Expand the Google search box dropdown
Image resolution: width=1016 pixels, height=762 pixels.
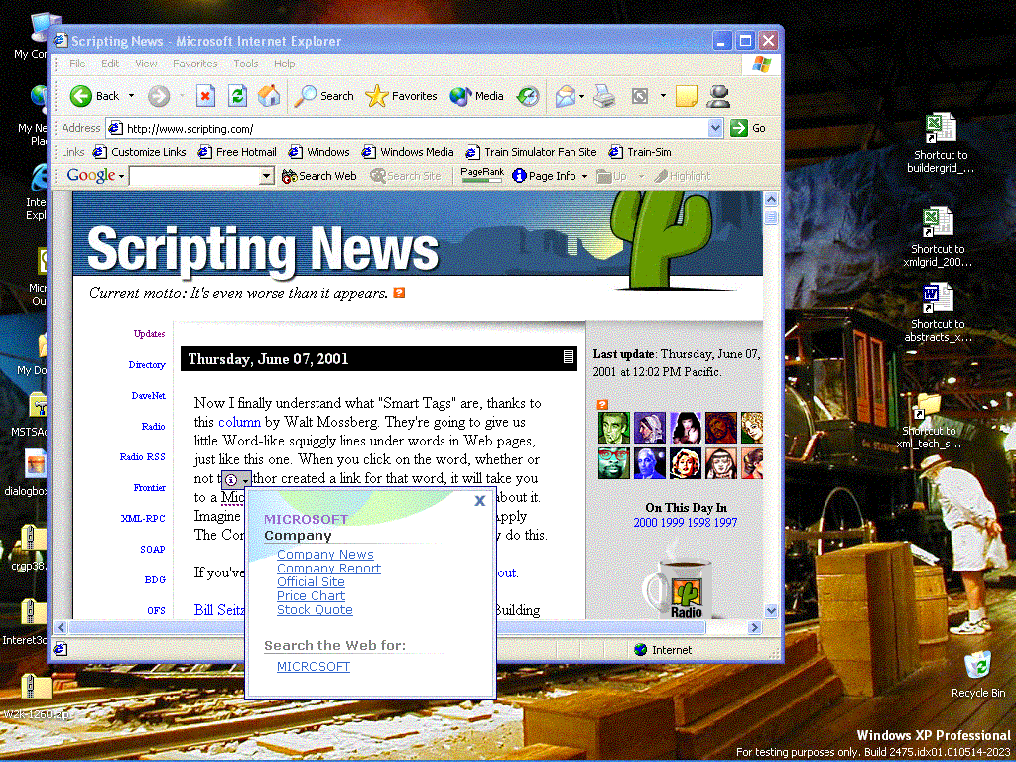click(x=266, y=176)
